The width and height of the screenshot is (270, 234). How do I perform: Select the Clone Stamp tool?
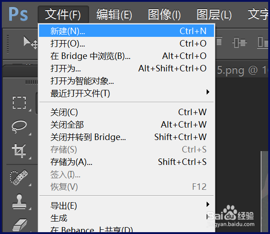(x=19, y=202)
